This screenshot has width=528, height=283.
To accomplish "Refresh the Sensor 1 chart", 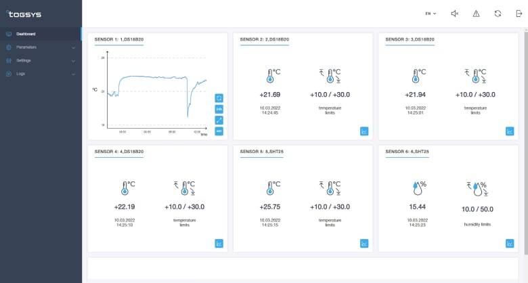I will tap(219, 98).
